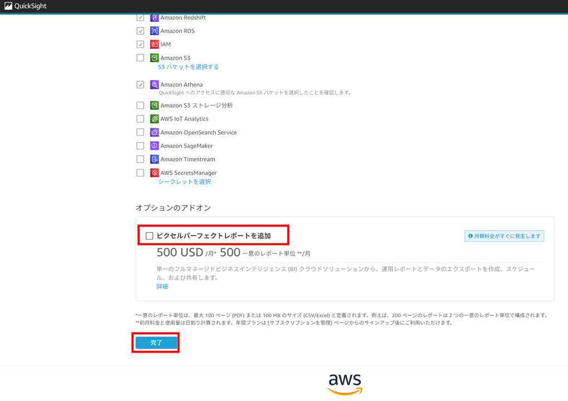568x401 pixels.
Task: Click the Amazon Redshift label
Action: (183, 17)
